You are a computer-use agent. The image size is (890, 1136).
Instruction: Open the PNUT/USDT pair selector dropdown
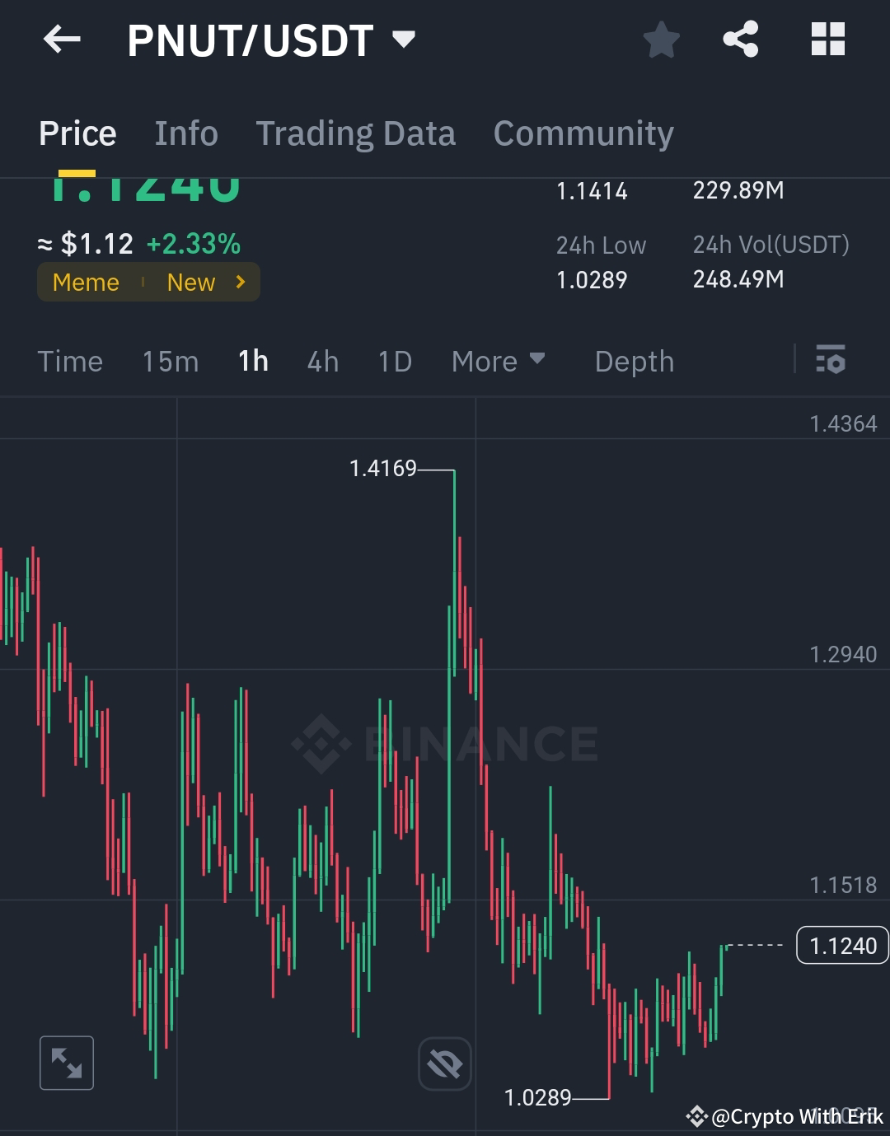click(403, 38)
